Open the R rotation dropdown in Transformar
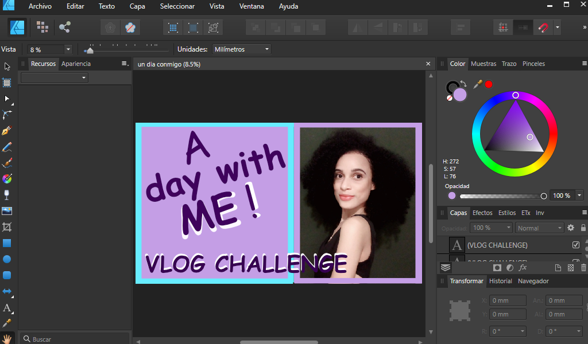The image size is (588, 344). pyautogui.click(x=523, y=331)
